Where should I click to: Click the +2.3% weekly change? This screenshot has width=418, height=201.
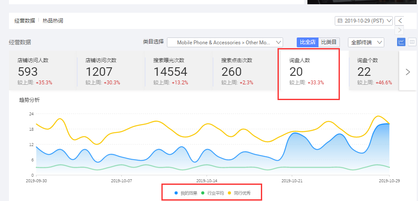pos(246,83)
